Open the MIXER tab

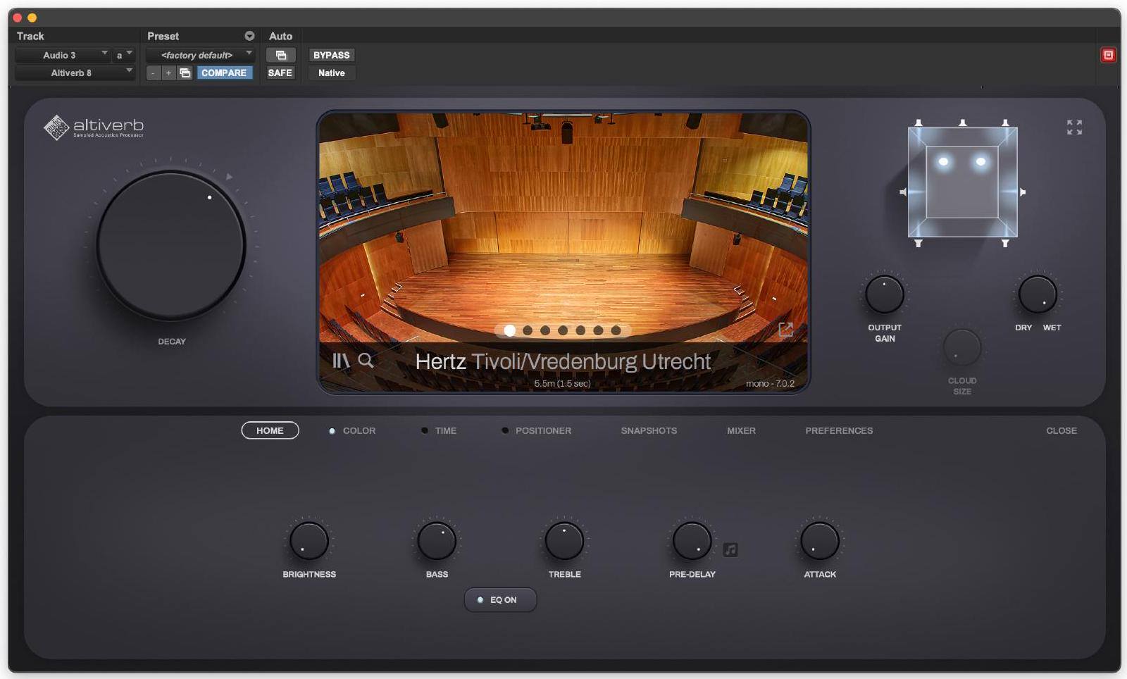click(741, 430)
